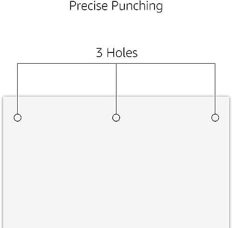
Task: Click the top-right corner of the bracket
Action: click(215, 63)
